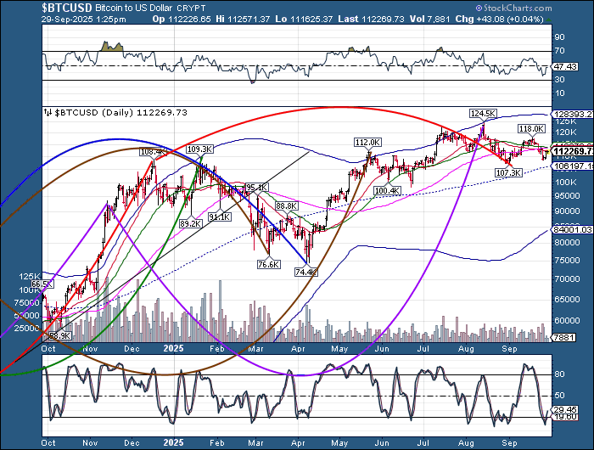594x450 pixels.
Task: Click the 118.0K price annotation
Action: pyautogui.click(x=532, y=128)
